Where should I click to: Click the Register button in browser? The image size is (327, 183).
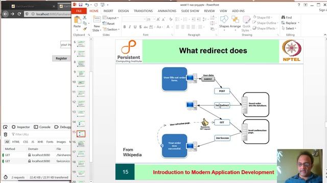tap(61, 58)
